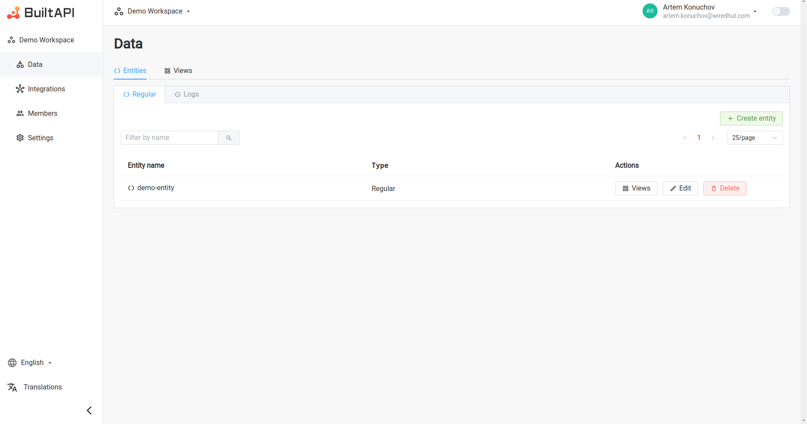Delete the demo-entity row

725,188
